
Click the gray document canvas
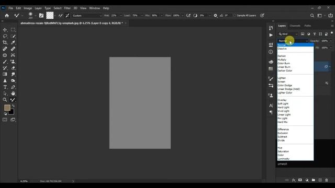pos(140,103)
